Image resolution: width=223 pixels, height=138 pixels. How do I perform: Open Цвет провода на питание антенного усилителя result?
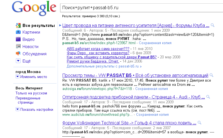(136, 25)
